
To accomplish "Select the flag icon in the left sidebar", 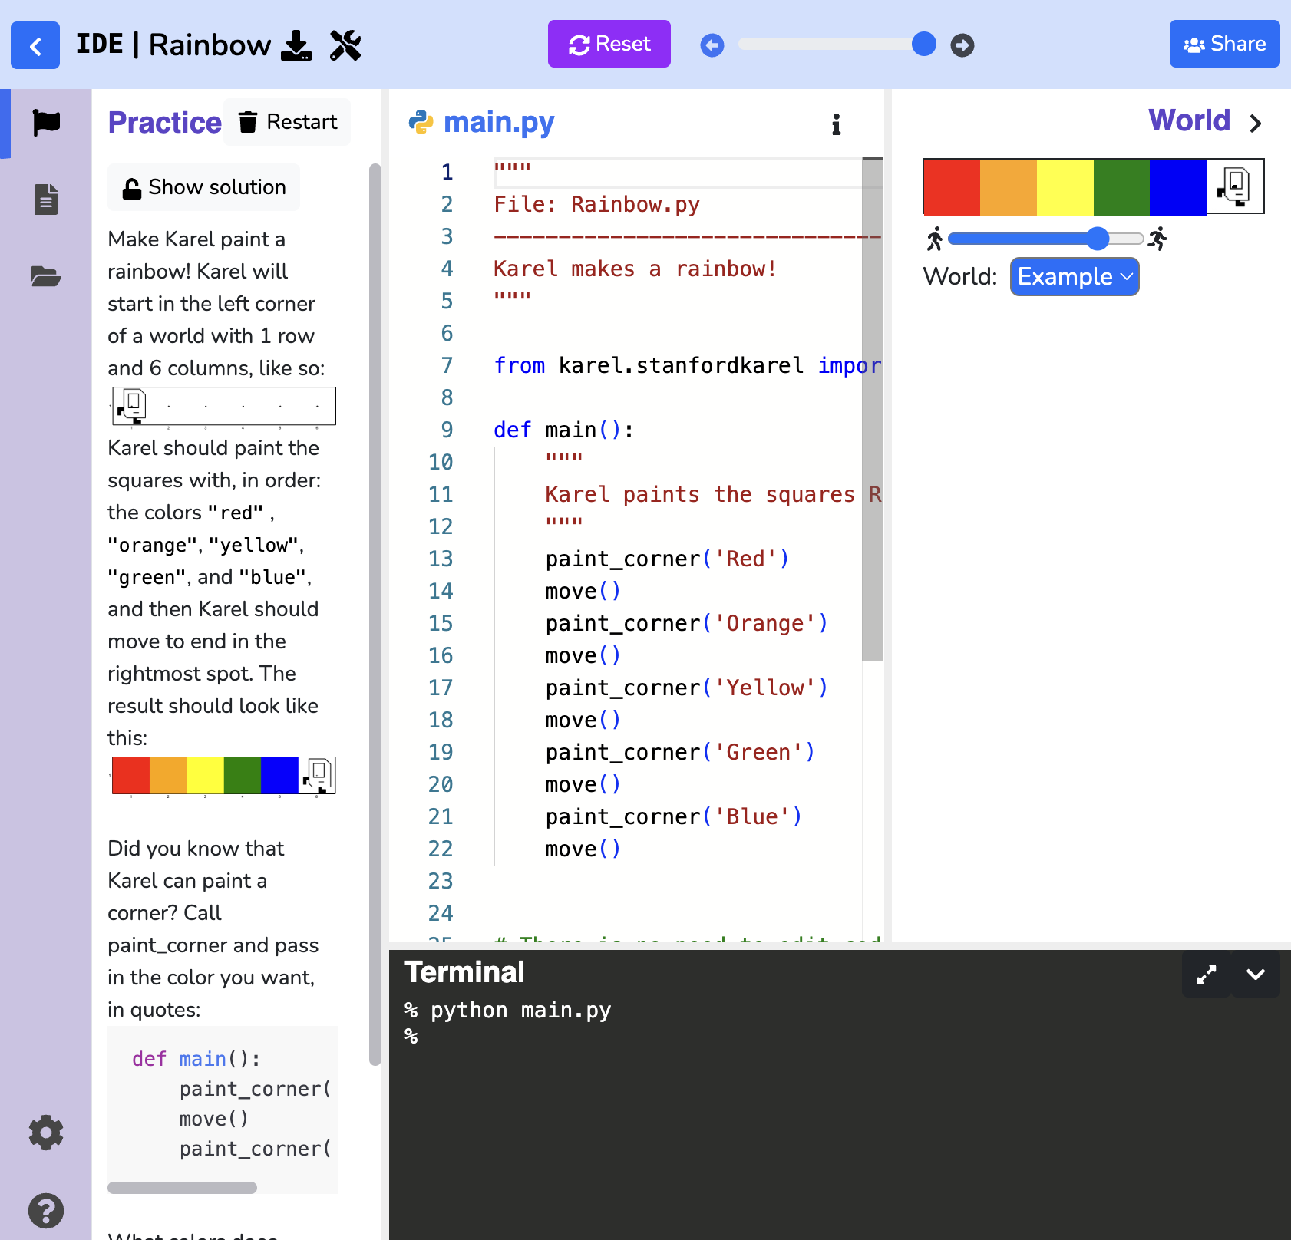I will pos(46,123).
